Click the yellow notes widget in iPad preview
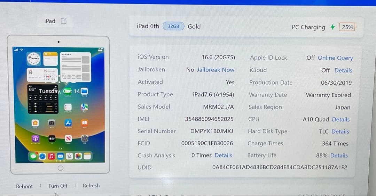This screenshot has width=376, height=196. point(50,59)
